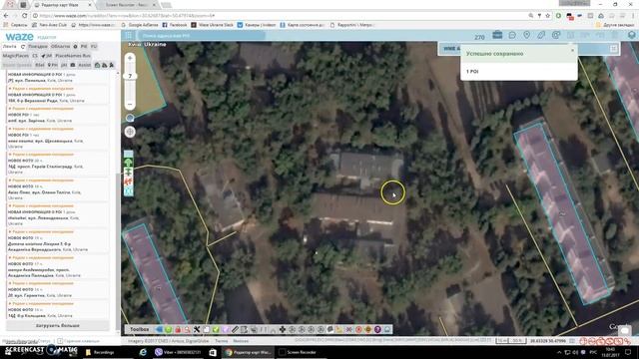Open Viber from the Windows taskbar
Image resolution: width=639 pixels, height=359 pixels.
click(178, 352)
